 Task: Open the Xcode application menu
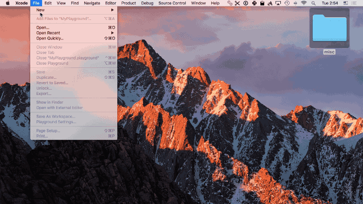pyautogui.click(x=22, y=3)
